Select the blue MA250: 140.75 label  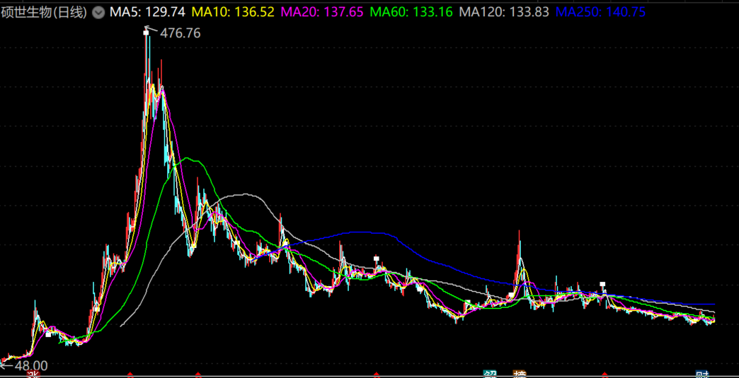point(600,12)
